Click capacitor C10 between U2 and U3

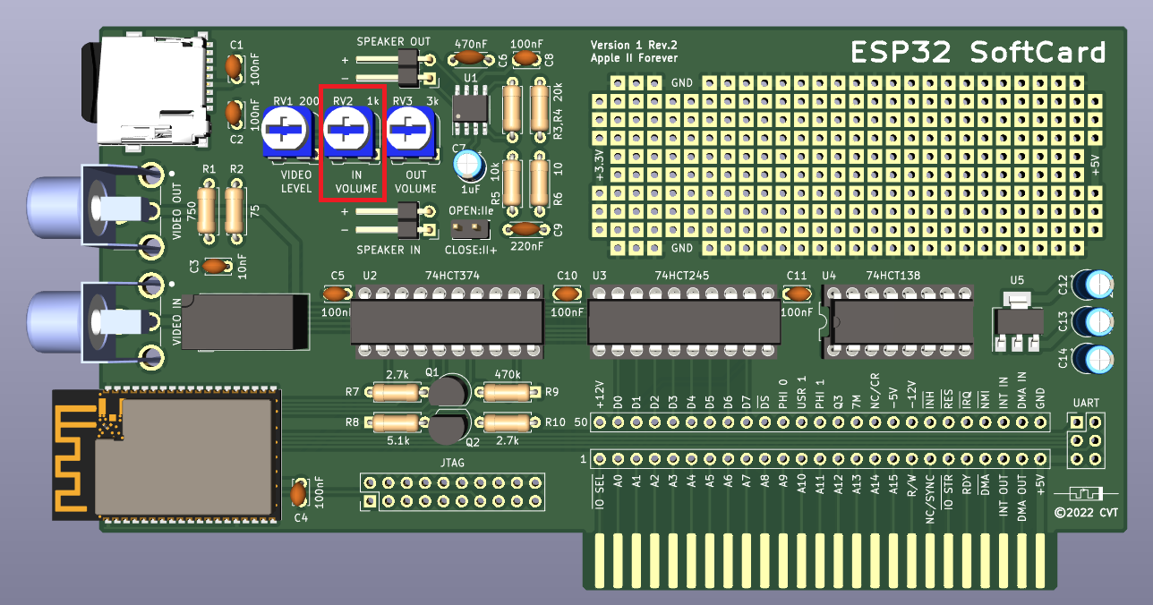(566, 293)
